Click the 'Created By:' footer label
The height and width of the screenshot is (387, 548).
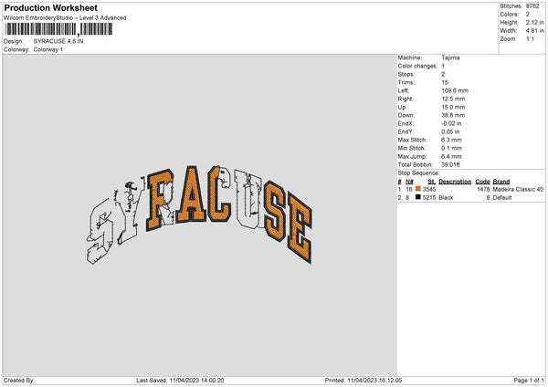(x=19, y=381)
